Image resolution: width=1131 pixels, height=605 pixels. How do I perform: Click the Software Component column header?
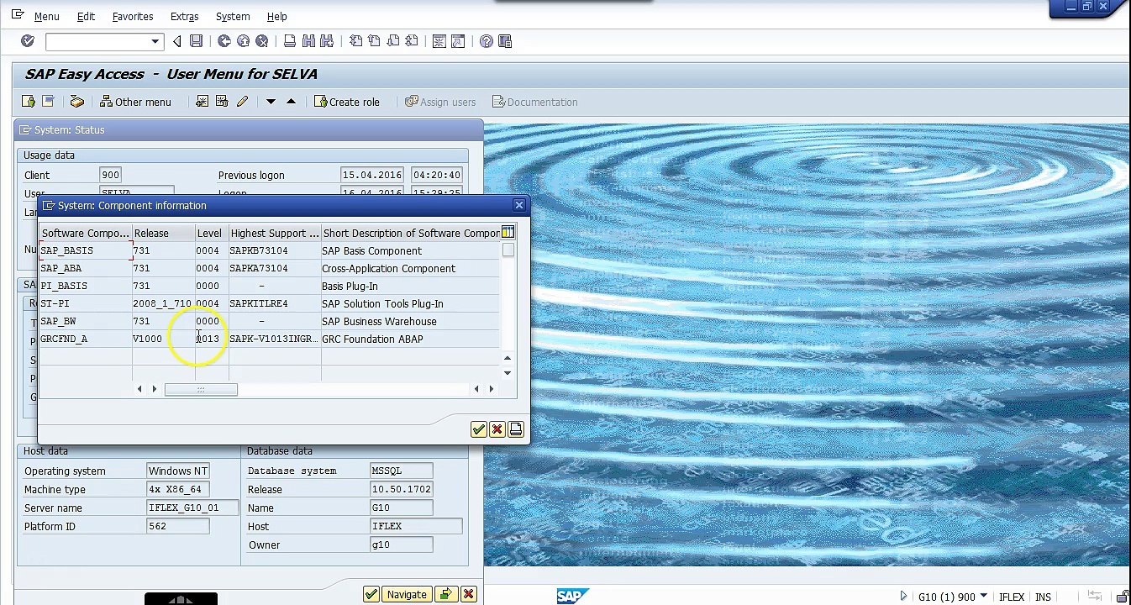click(86, 233)
